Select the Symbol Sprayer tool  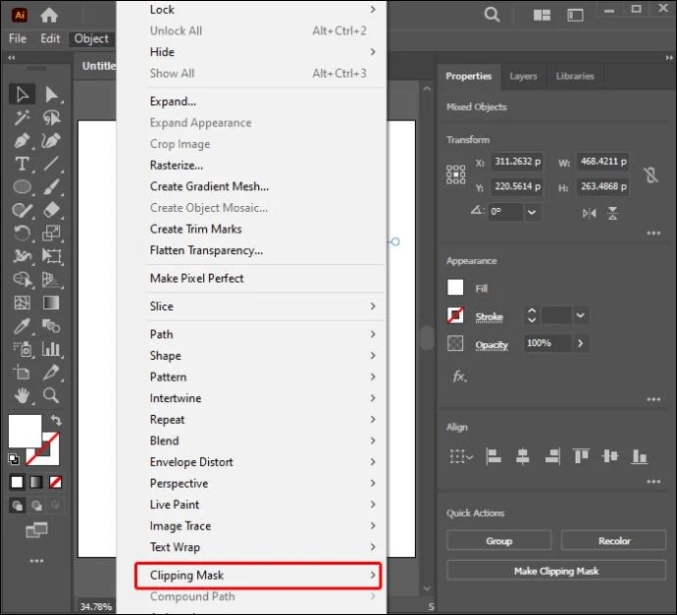22,349
